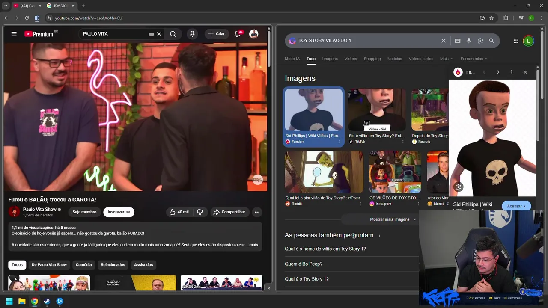This screenshot has height=308, width=548.
Task: Clear the Google search query X
Action: (444, 41)
